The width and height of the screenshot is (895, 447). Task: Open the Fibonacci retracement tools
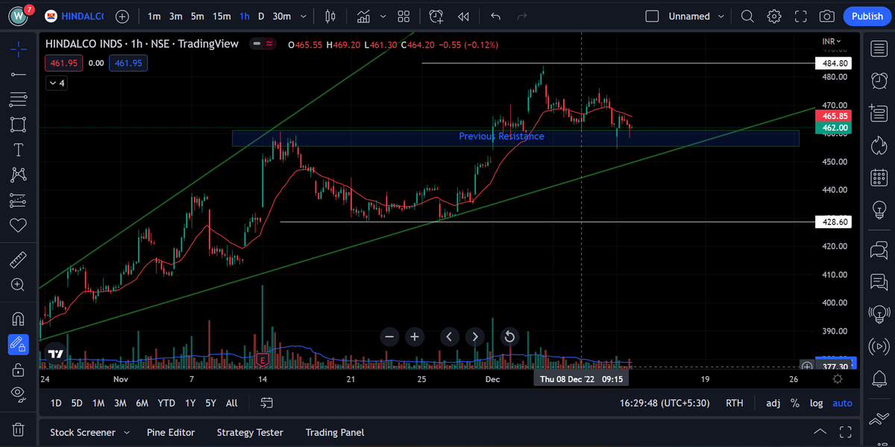19,99
